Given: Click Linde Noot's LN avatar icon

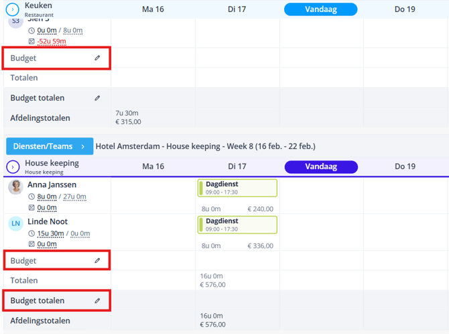Looking at the screenshot, I should pyautogui.click(x=16, y=223).
